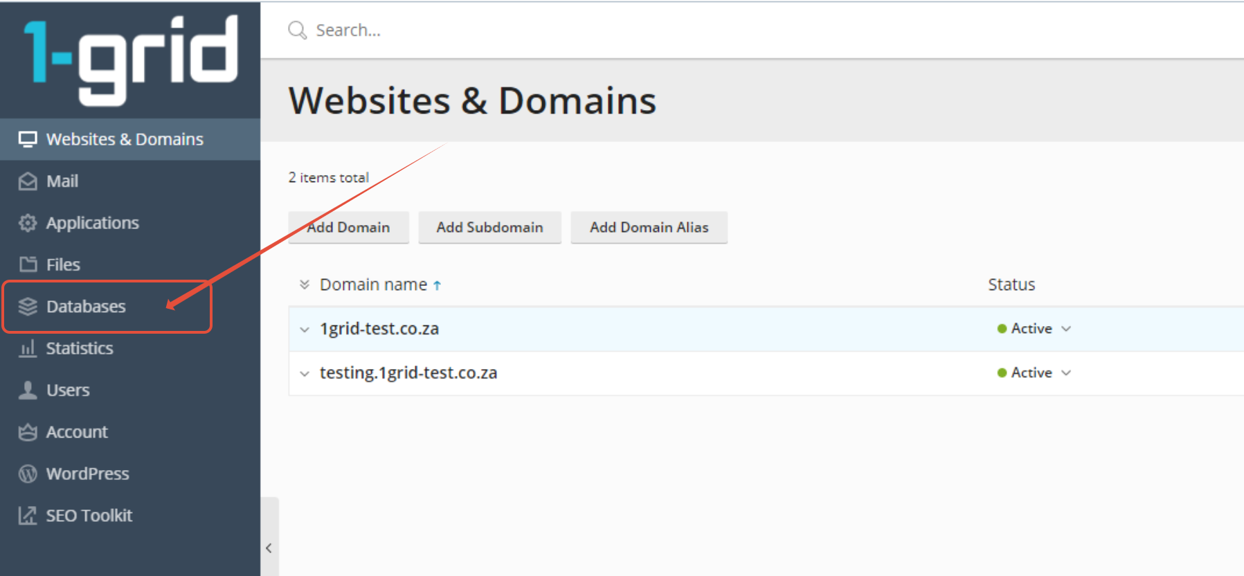Click the 1-grid logo

(x=132, y=60)
